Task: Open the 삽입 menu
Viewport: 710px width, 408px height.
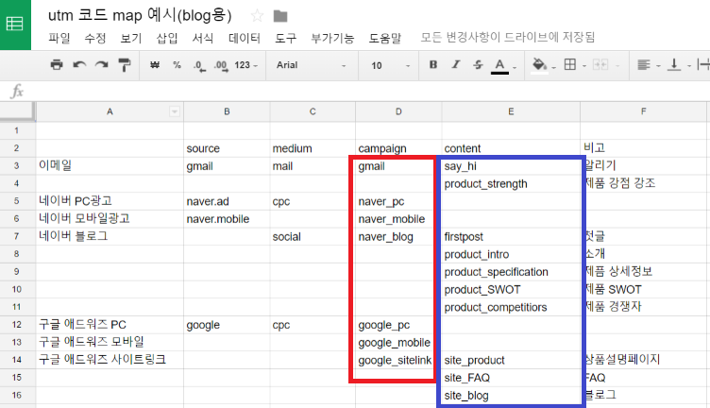Action: [x=167, y=38]
